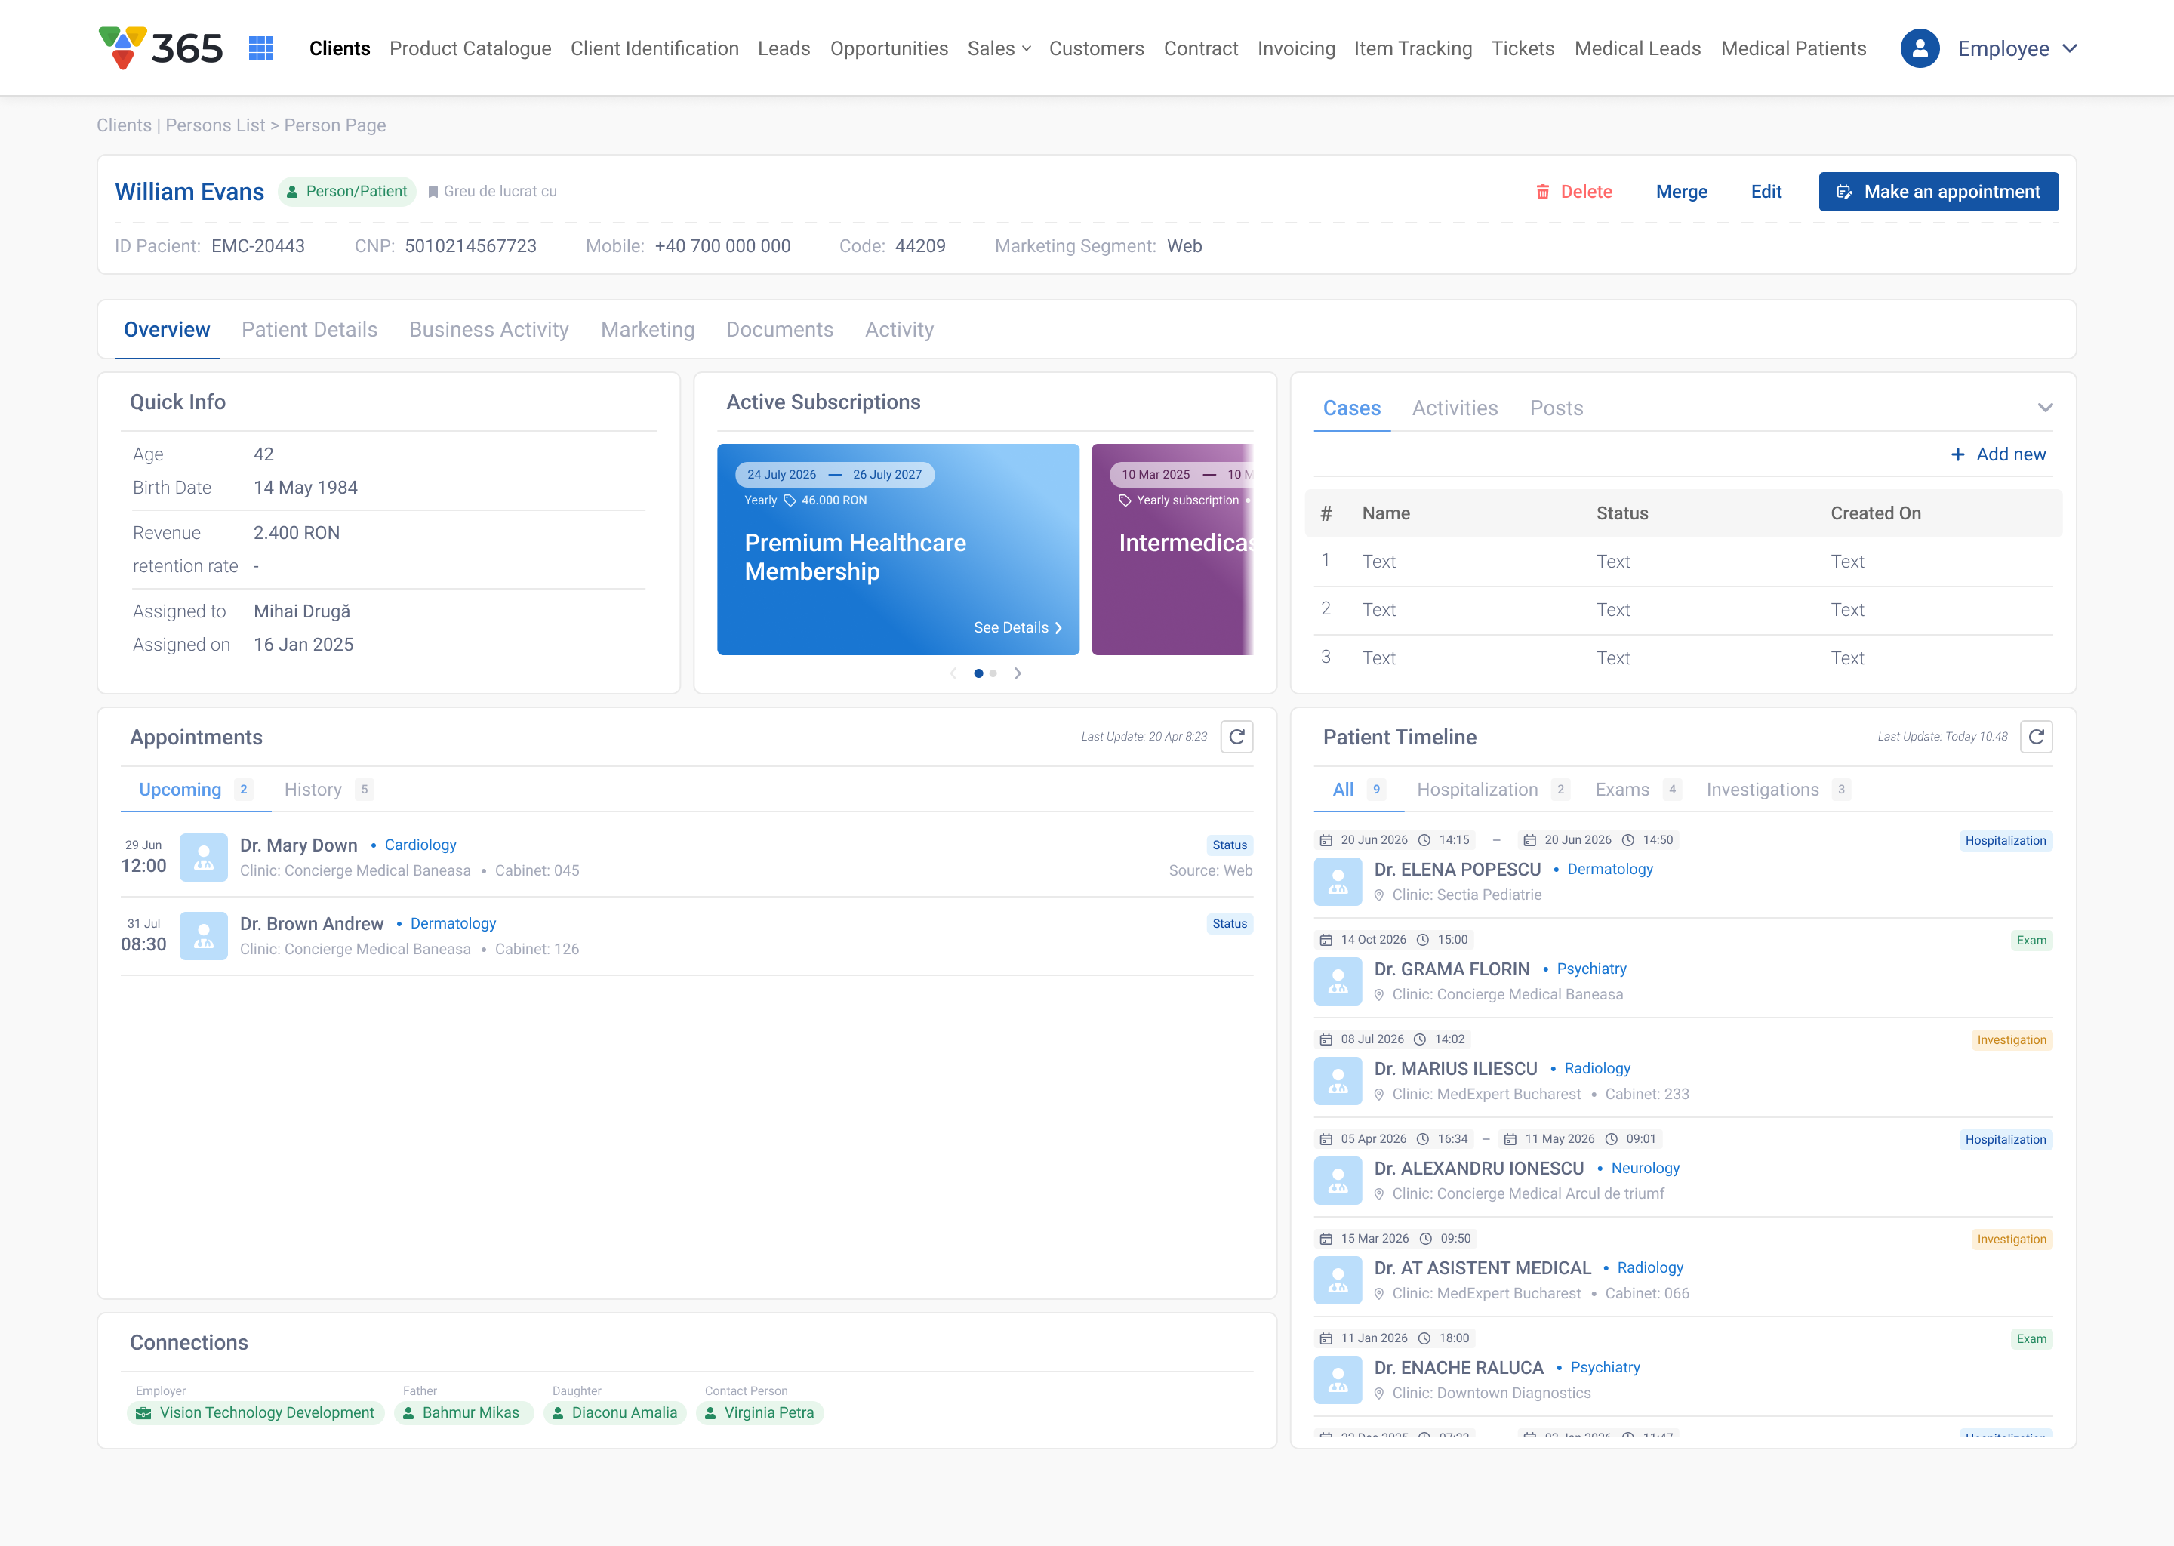Click the avatar beside Dr. AT ASISTENT MEDICAL
Screen dimensions: 2174x1546
click(x=1338, y=1280)
